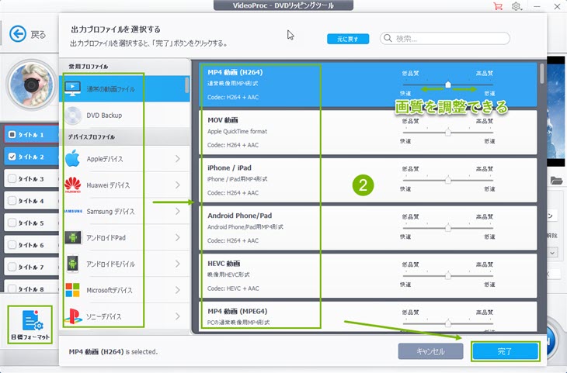Toggle the タイトル 1 checkbox
The width and height of the screenshot is (567, 373).
[x=12, y=134]
